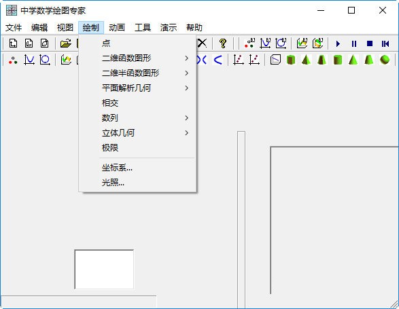This screenshot has height=309, width=399.
Task: Select the green cone icon
Action: 353,60
